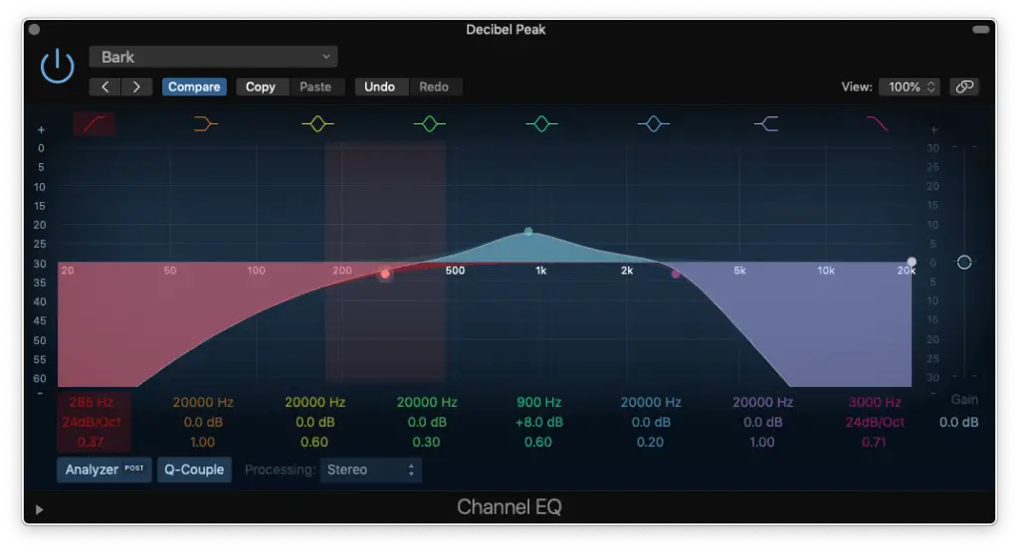Click the link (side chain) icon
The width and height of the screenshot is (1019, 551).
click(x=964, y=88)
